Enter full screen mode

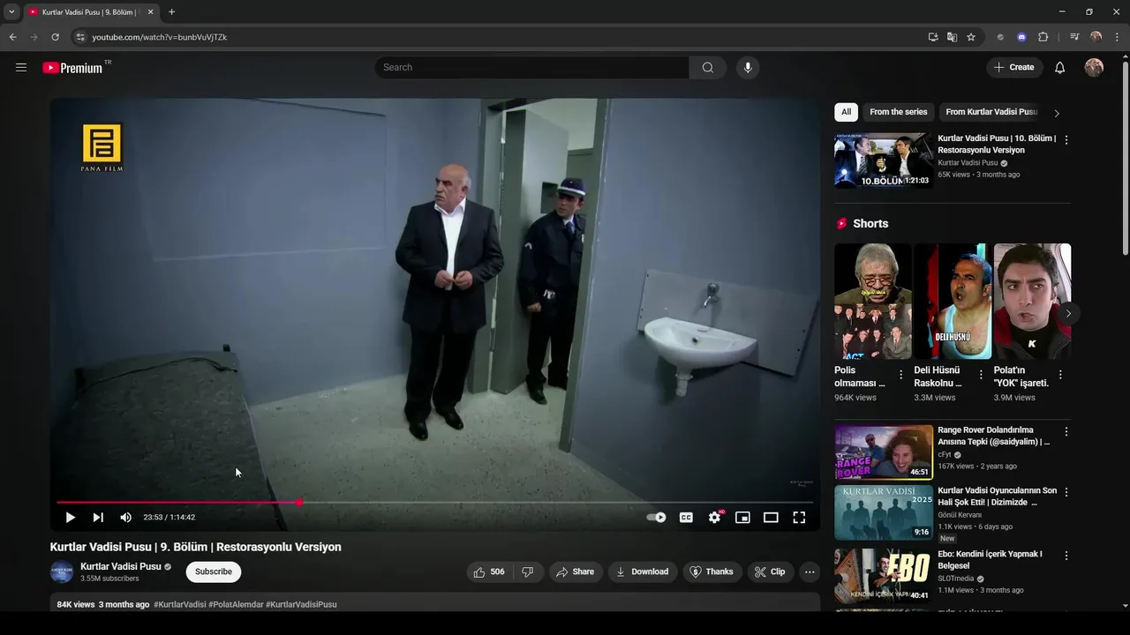(799, 518)
